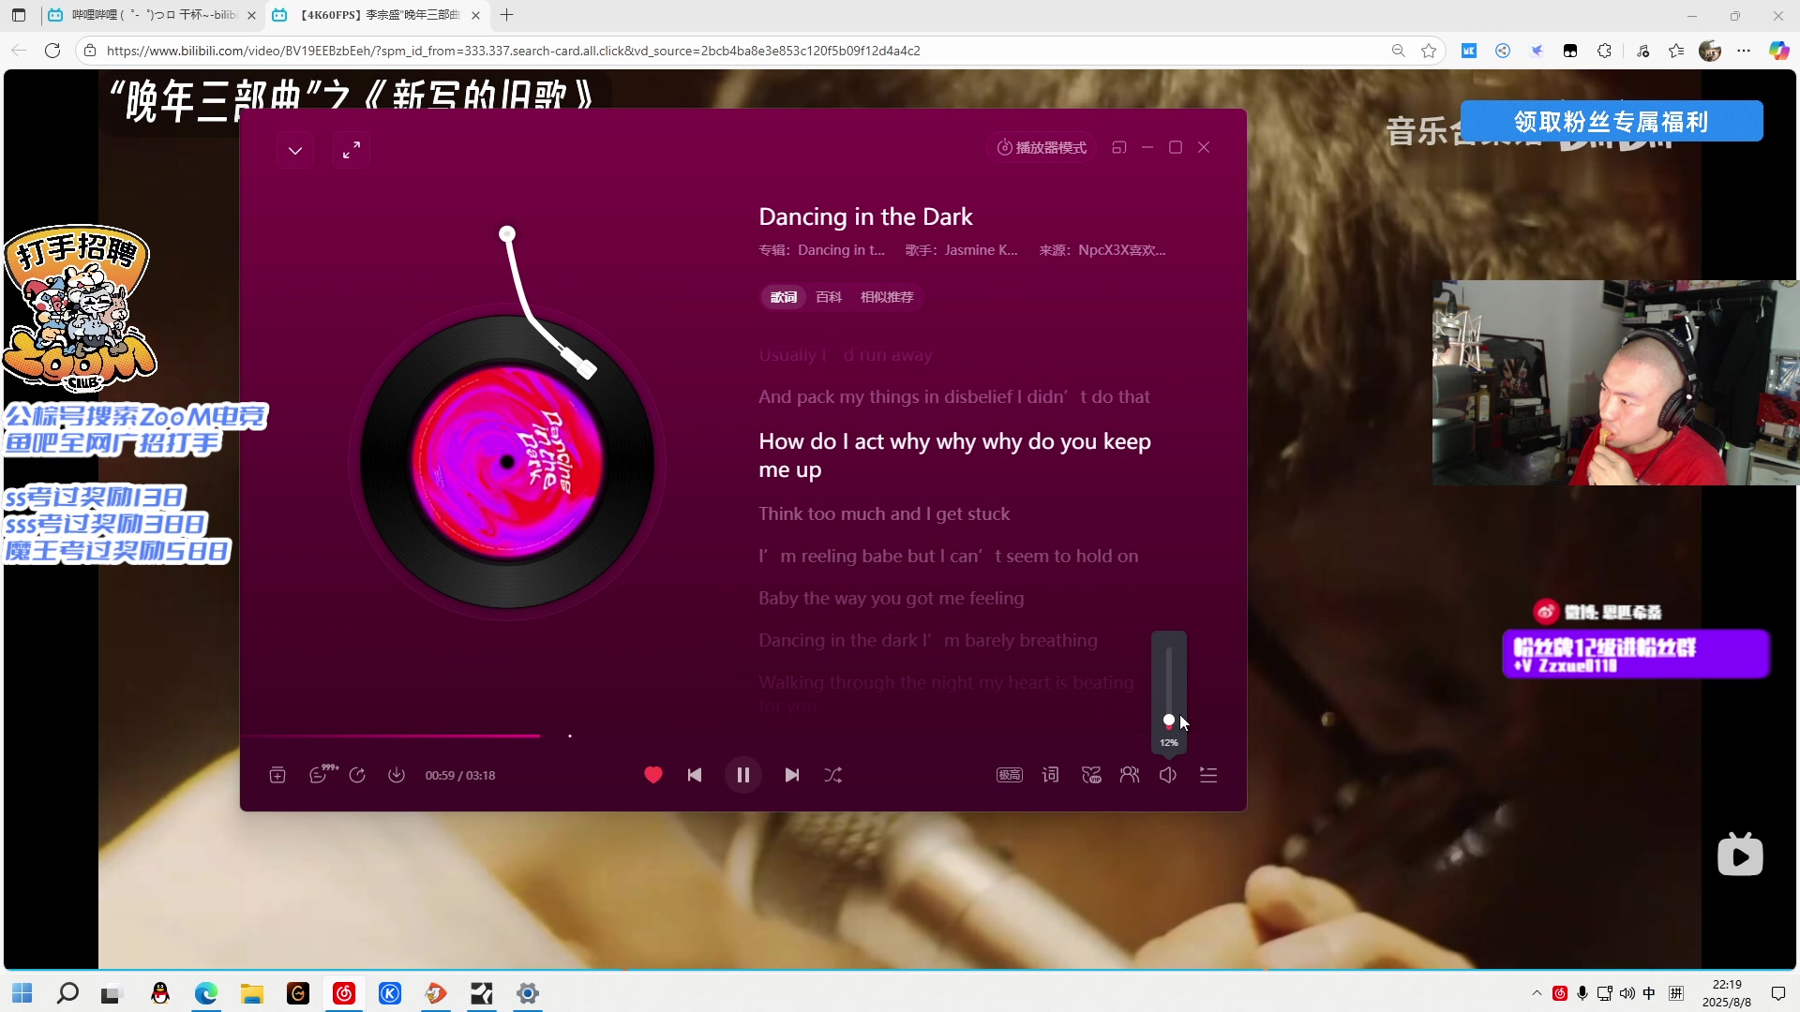
Task: Open the play queue list
Action: [x=1208, y=776]
